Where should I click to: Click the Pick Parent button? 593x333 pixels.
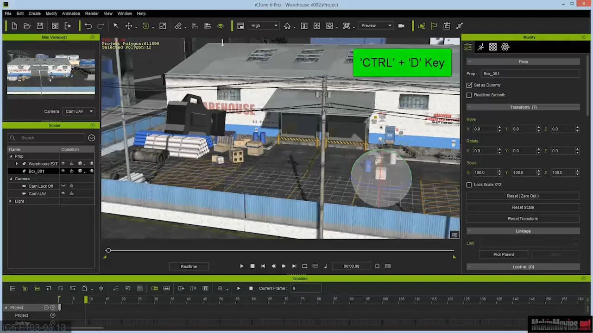(x=504, y=254)
